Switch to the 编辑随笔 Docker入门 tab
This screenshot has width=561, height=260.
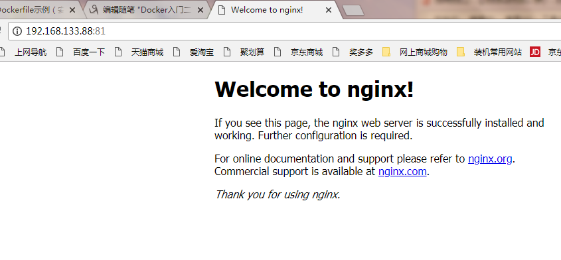(x=147, y=10)
